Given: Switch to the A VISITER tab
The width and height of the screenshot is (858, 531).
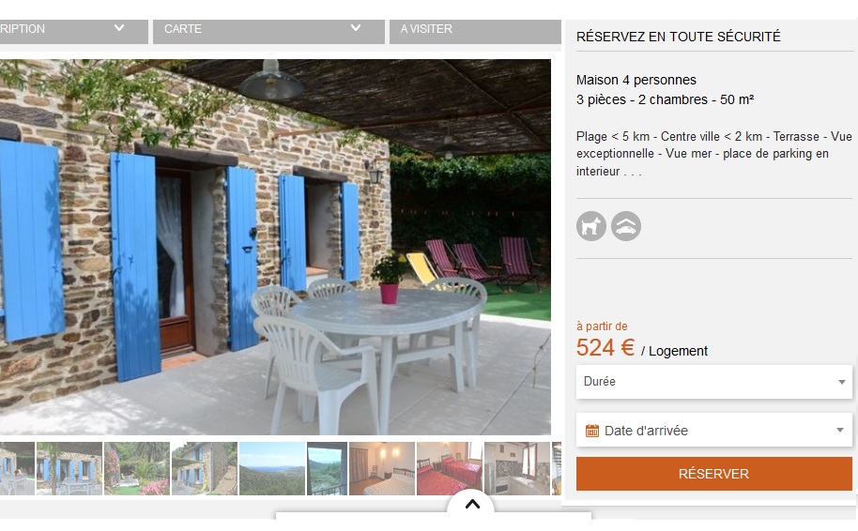Looking at the screenshot, I should (x=475, y=32).
